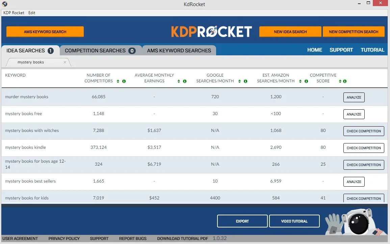
Task: Open info icon for Number of Competitors
Action: tap(124, 81)
